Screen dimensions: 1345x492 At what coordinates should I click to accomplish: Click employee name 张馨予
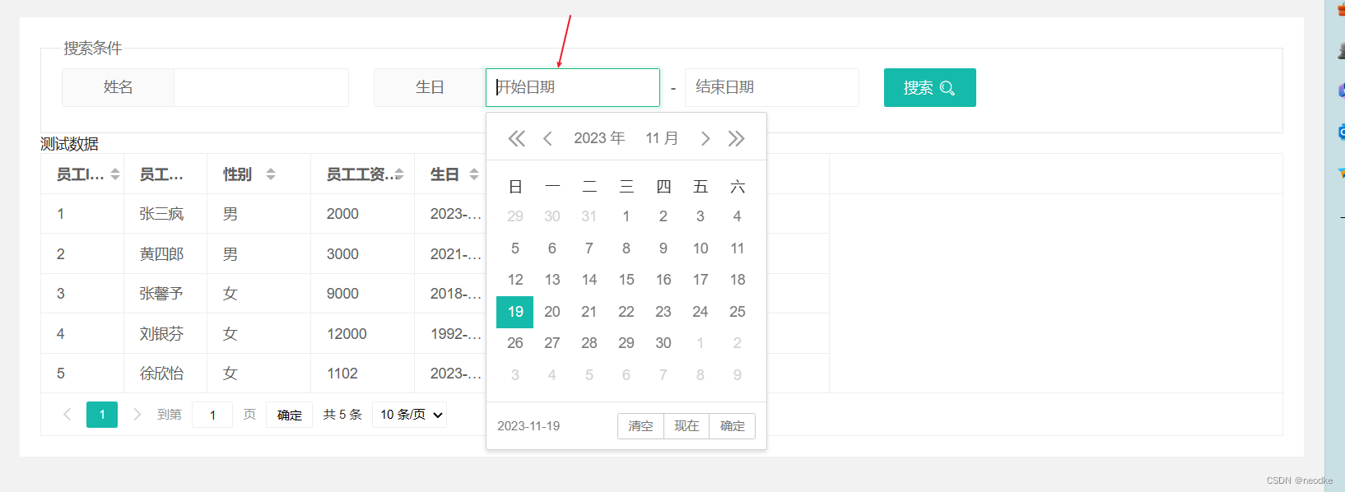(x=161, y=294)
